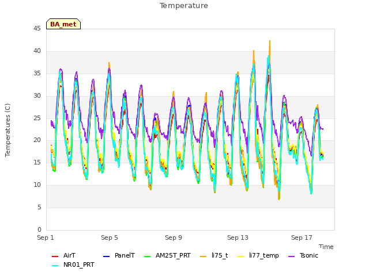Click the 45 y-axis tick label
Screen dimensions: 369x276
pos(37,28)
